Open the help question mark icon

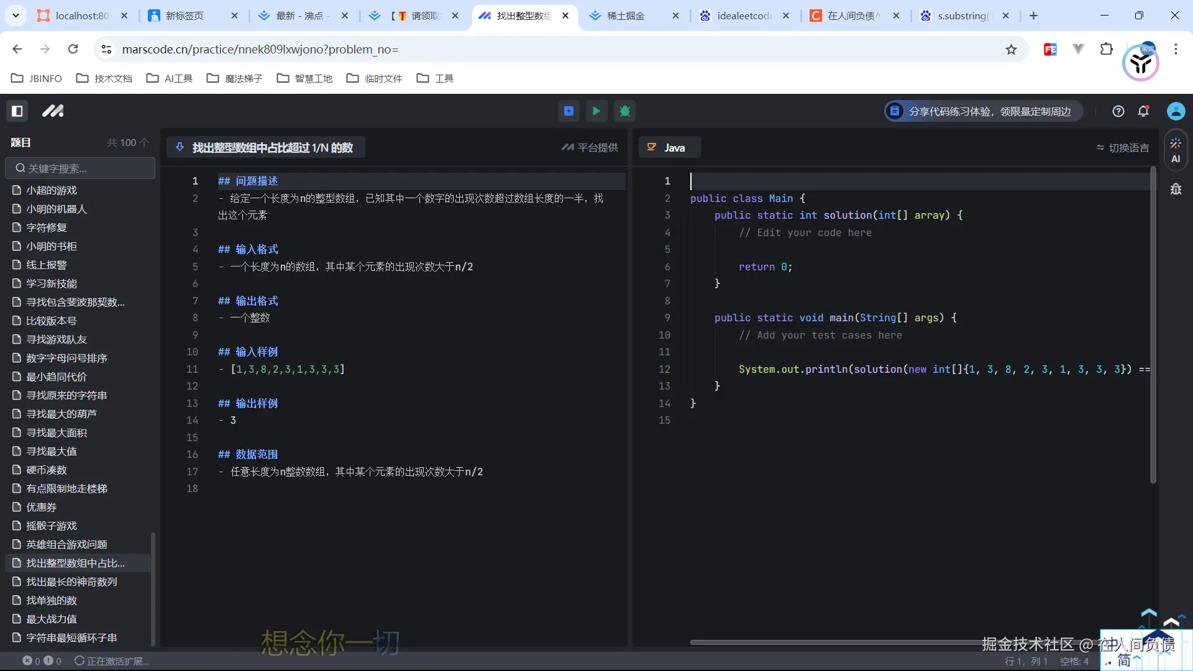1118,111
